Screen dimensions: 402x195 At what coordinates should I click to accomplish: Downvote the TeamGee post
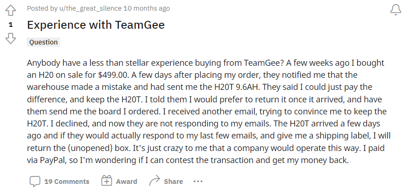(11, 38)
